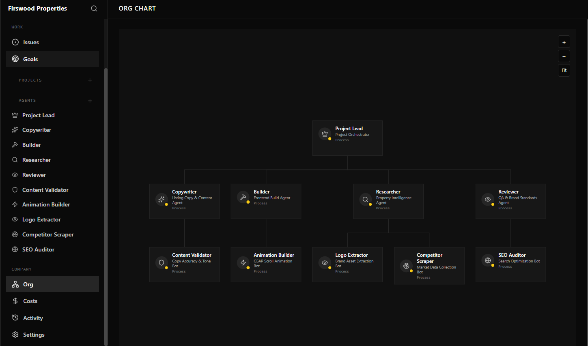Add a new project with plus icon
588x346 pixels.
click(x=90, y=80)
